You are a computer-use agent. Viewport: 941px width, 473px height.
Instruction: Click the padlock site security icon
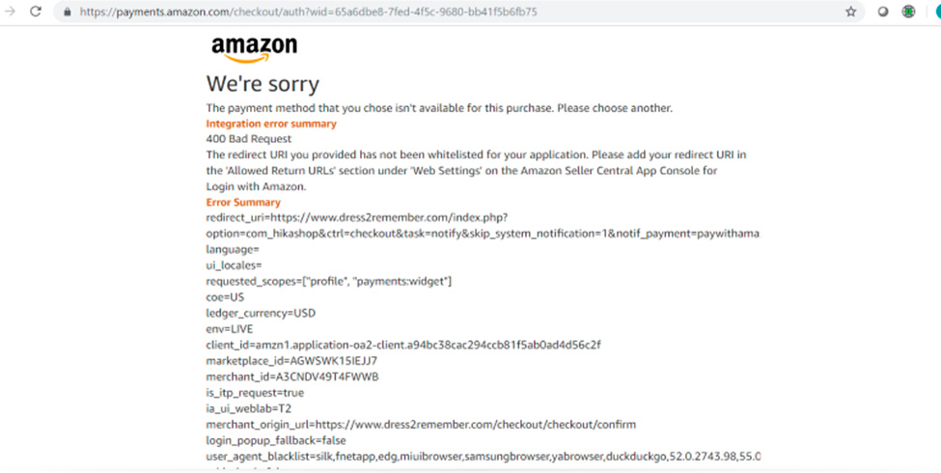(x=68, y=13)
